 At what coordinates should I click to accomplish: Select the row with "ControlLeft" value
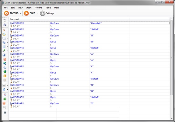tap(89, 23)
